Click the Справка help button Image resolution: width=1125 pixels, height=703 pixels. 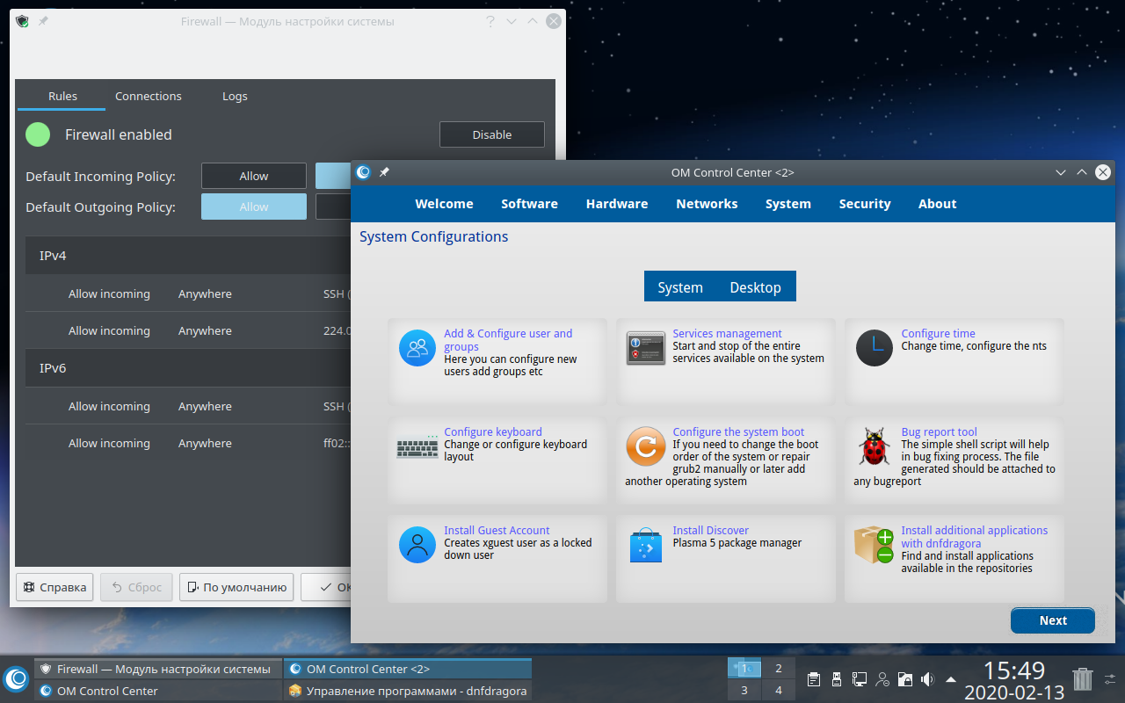[54, 587]
